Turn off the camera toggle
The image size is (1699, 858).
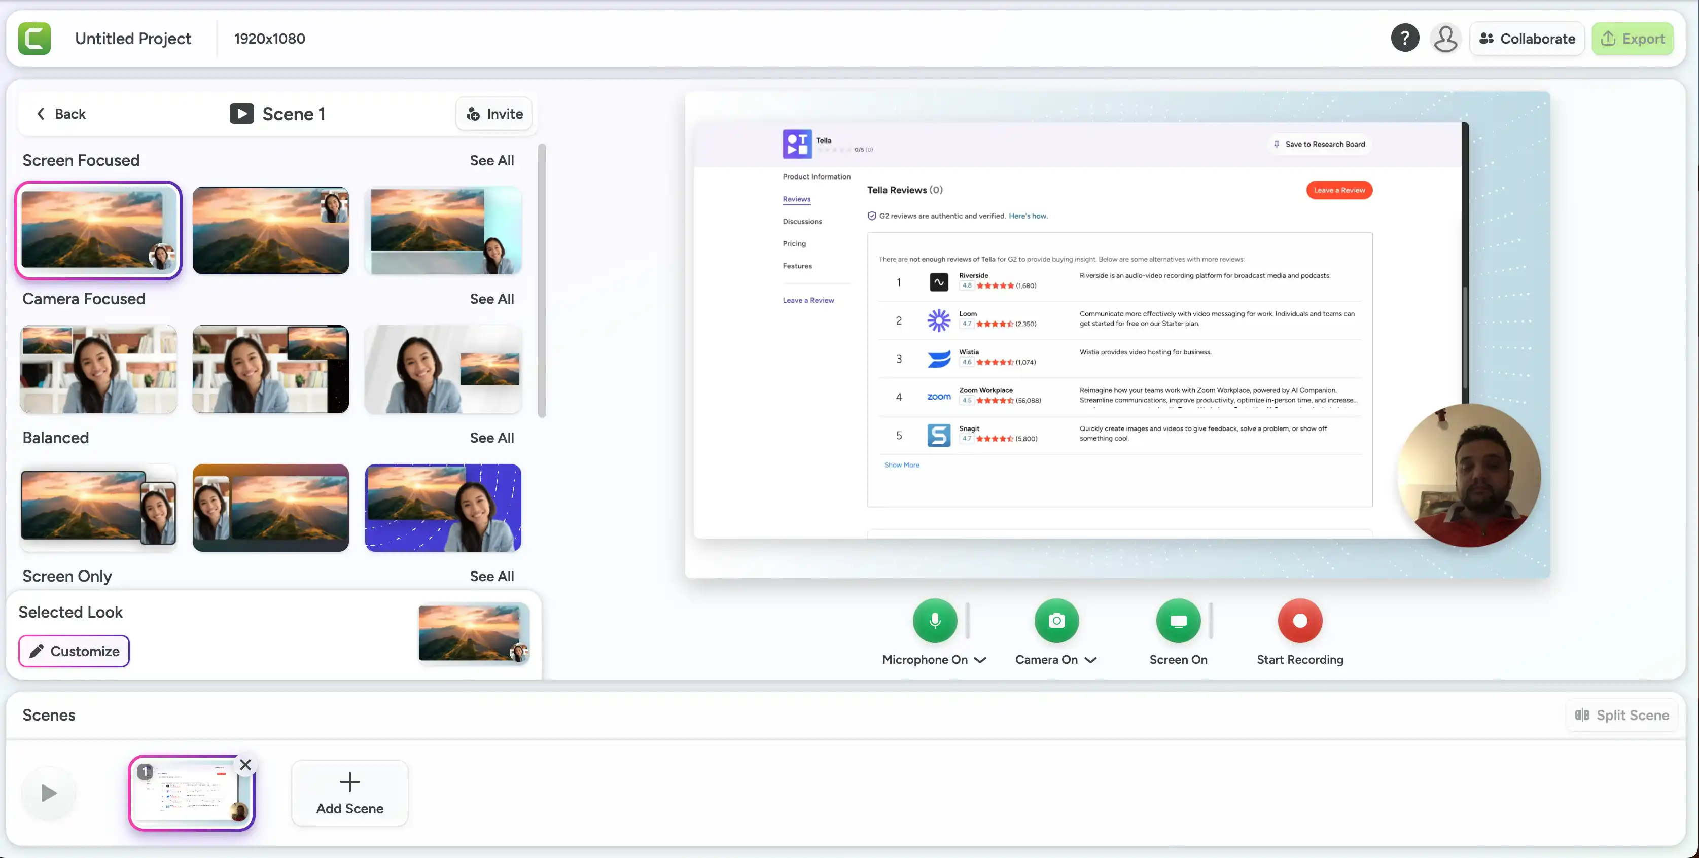[1056, 621]
